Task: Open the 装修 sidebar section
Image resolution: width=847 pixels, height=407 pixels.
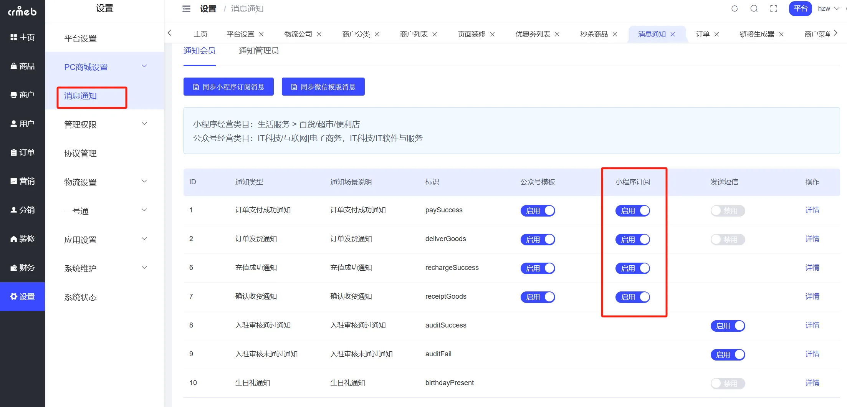Action: point(22,239)
